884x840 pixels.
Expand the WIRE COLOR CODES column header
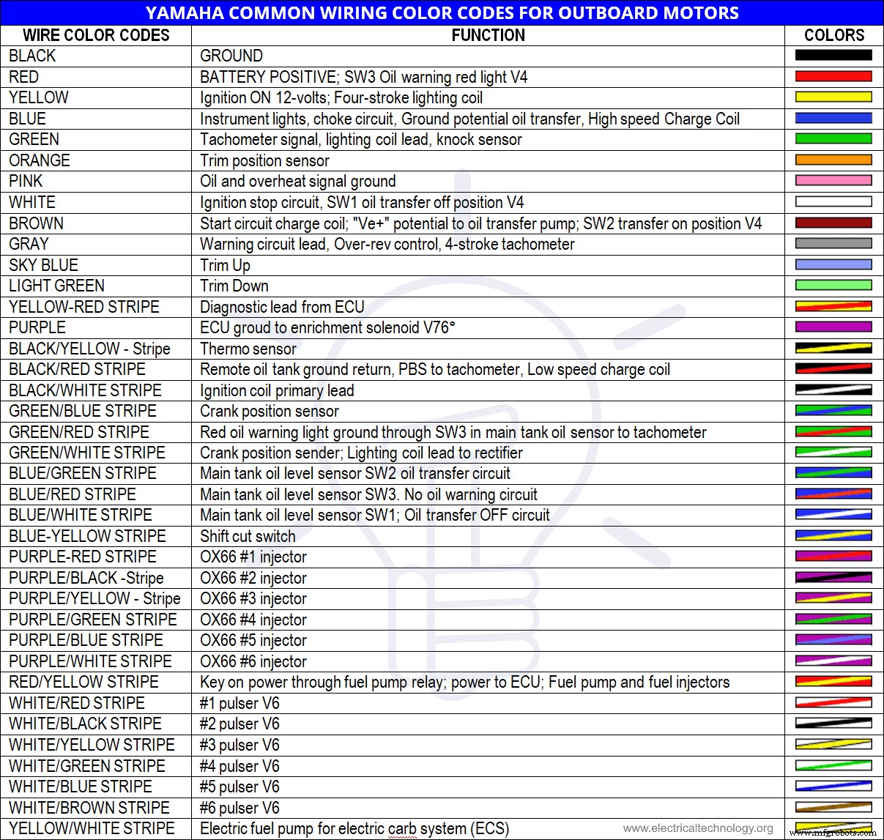pyautogui.click(x=96, y=34)
